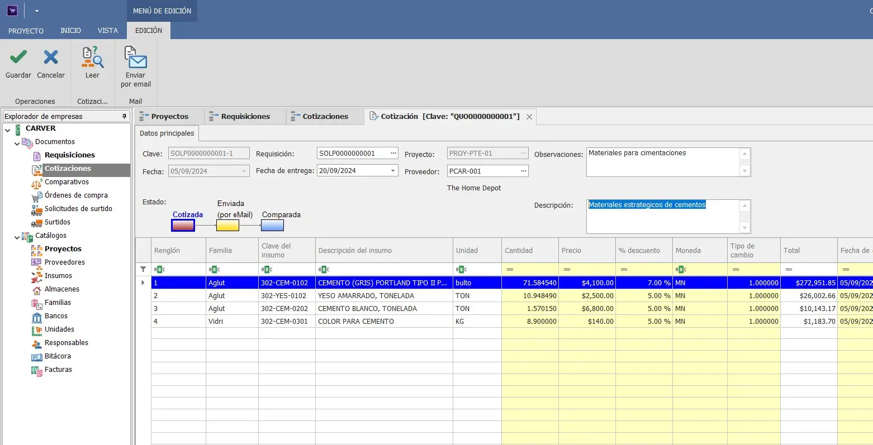Open the Bancos catalog item
This screenshot has width=873, height=445.
[56, 316]
